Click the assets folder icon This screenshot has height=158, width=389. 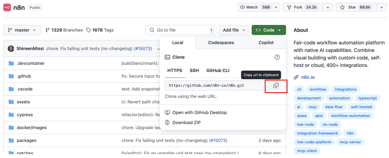(x=11, y=102)
